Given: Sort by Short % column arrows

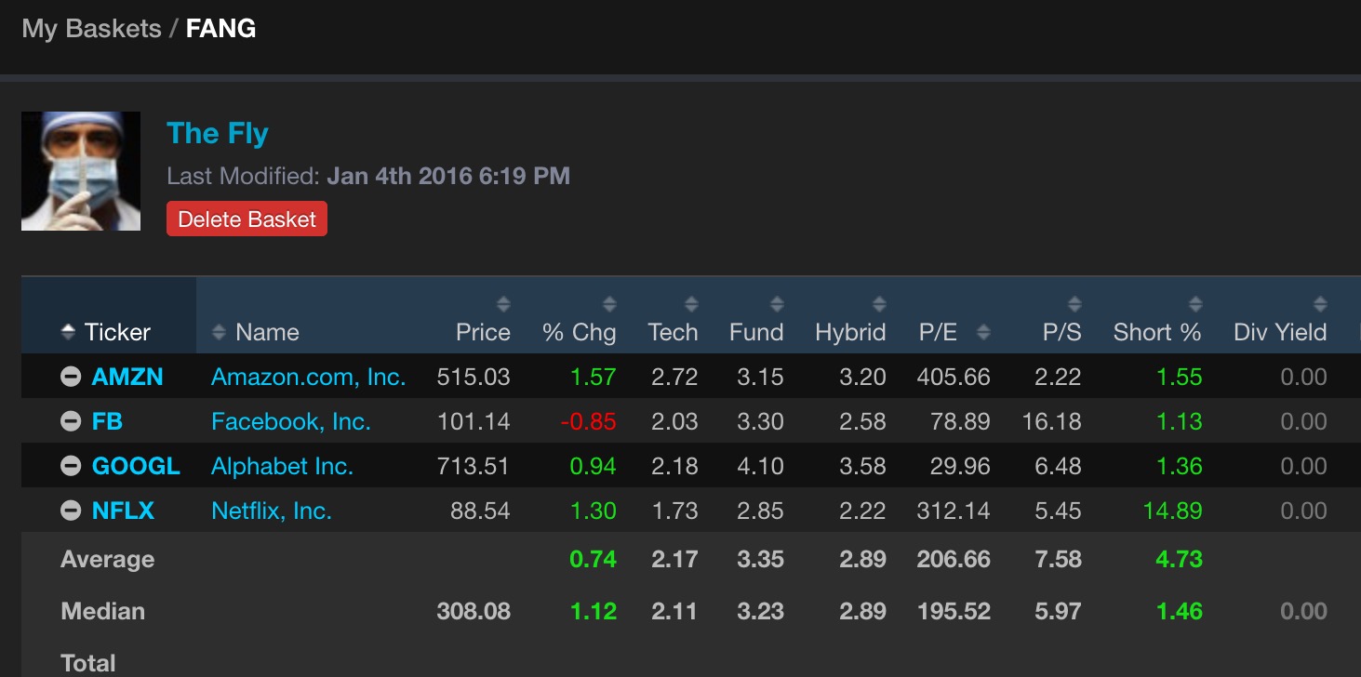Looking at the screenshot, I should (x=1195, y=304).
